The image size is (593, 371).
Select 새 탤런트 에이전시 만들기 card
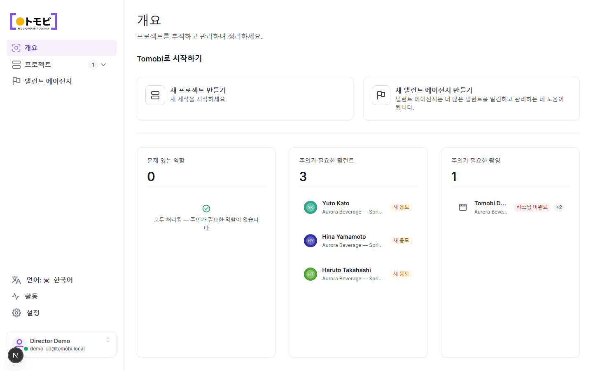[472, 99]
